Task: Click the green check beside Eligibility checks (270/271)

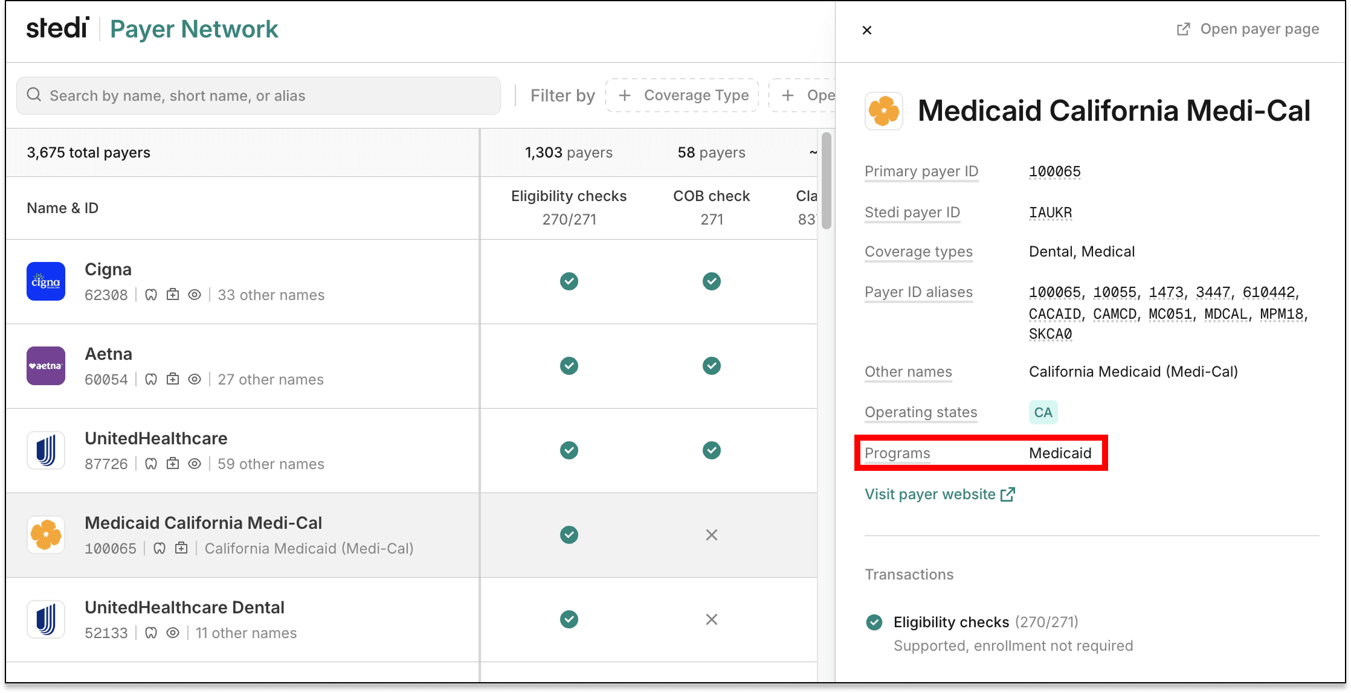Action: point(874,622)
